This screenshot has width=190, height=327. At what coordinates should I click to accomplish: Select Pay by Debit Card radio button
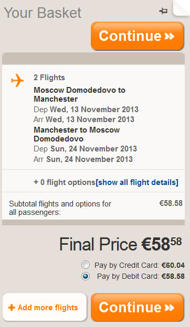click(86, 276)
